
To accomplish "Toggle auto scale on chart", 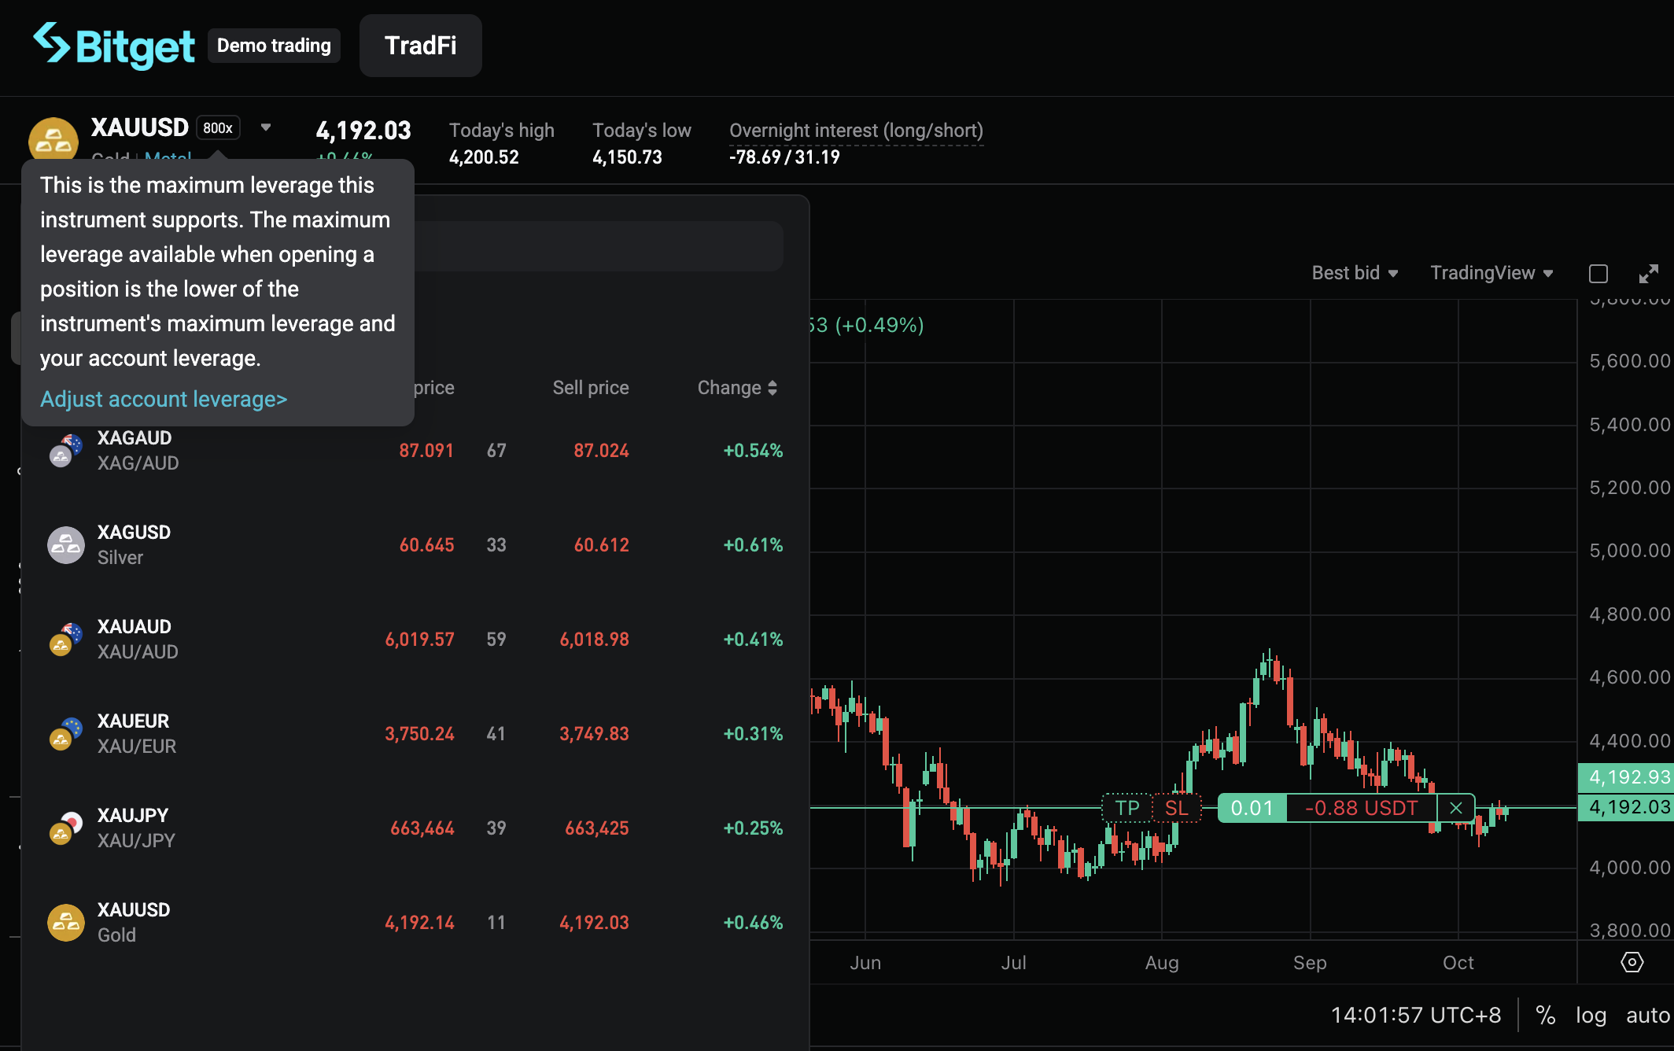I will click(1648, 1016).
